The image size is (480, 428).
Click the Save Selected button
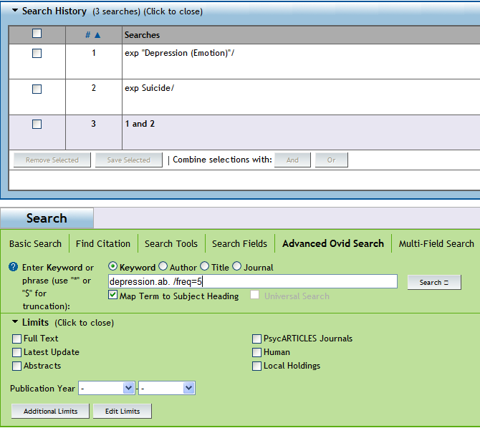point(128,160)
